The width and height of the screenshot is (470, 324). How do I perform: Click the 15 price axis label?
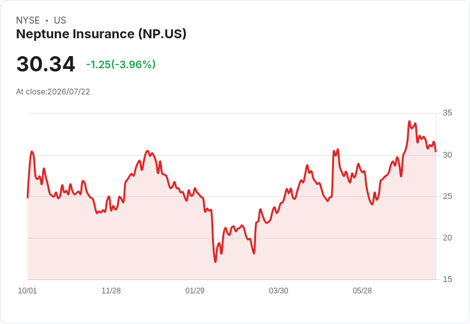447,279
